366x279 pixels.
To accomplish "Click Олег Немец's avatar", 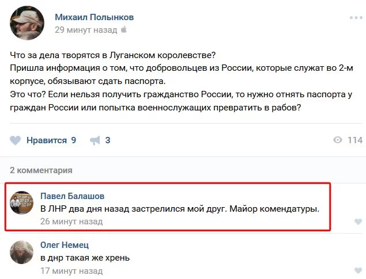I will (x=22, y=252).
